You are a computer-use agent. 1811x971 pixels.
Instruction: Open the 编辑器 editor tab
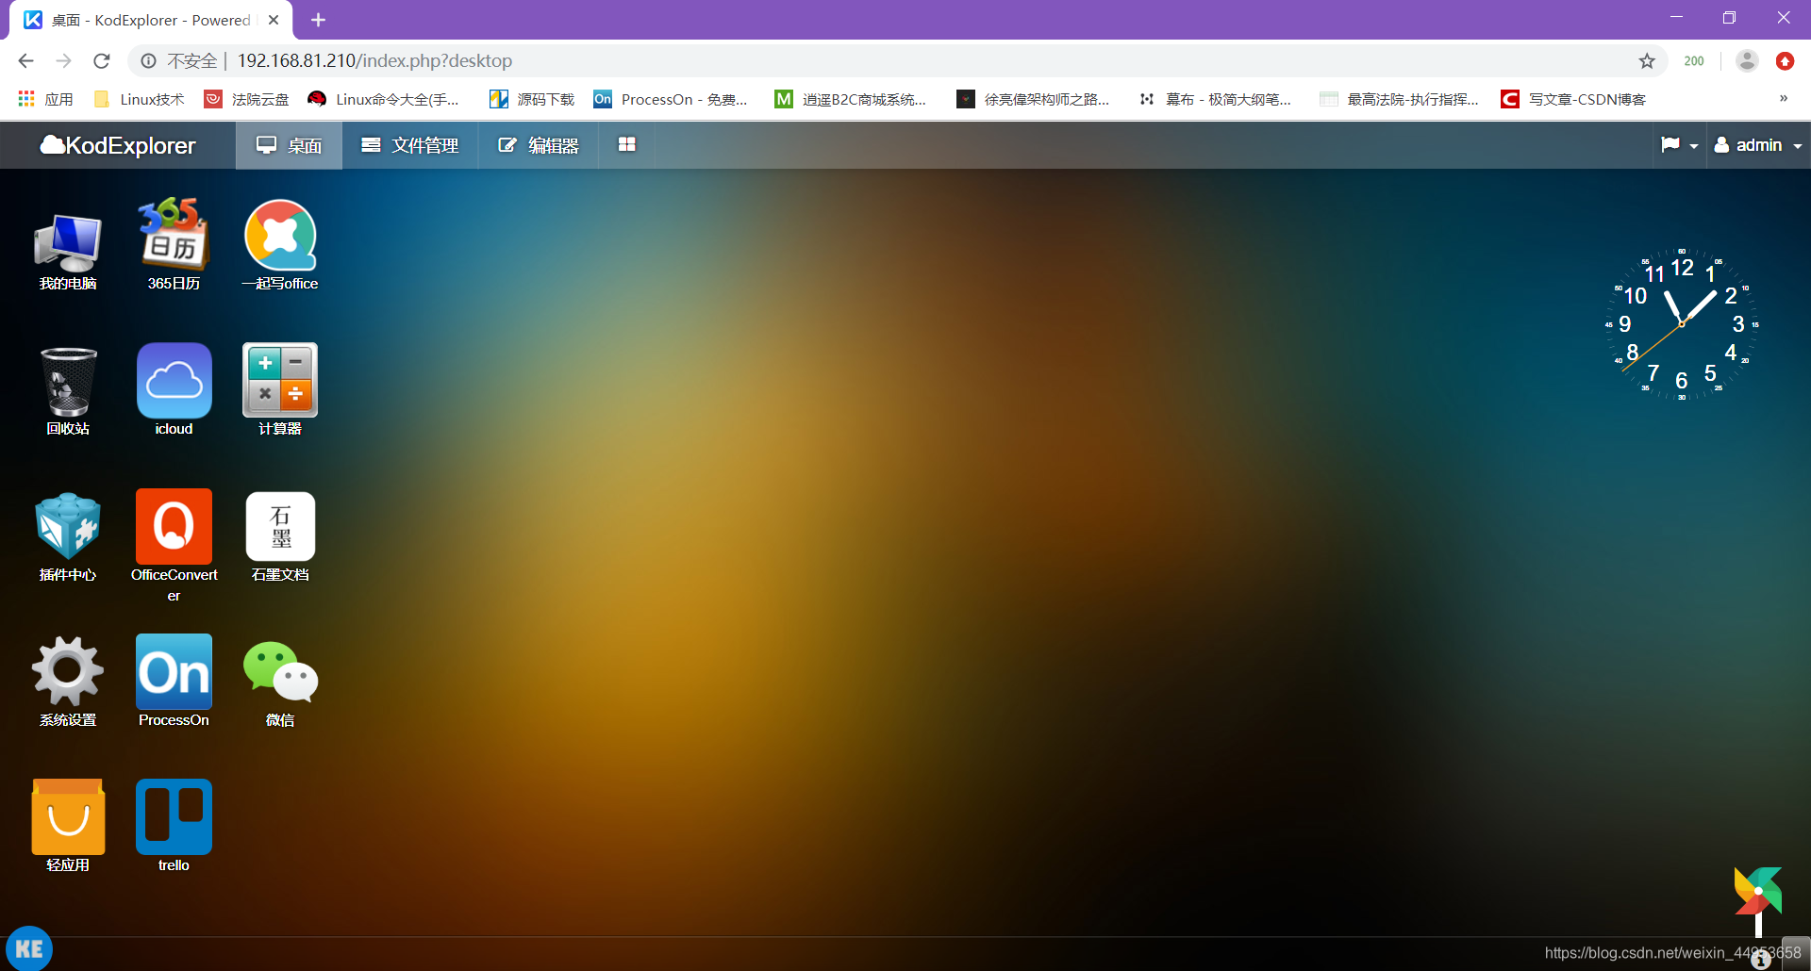click(539, 145)
